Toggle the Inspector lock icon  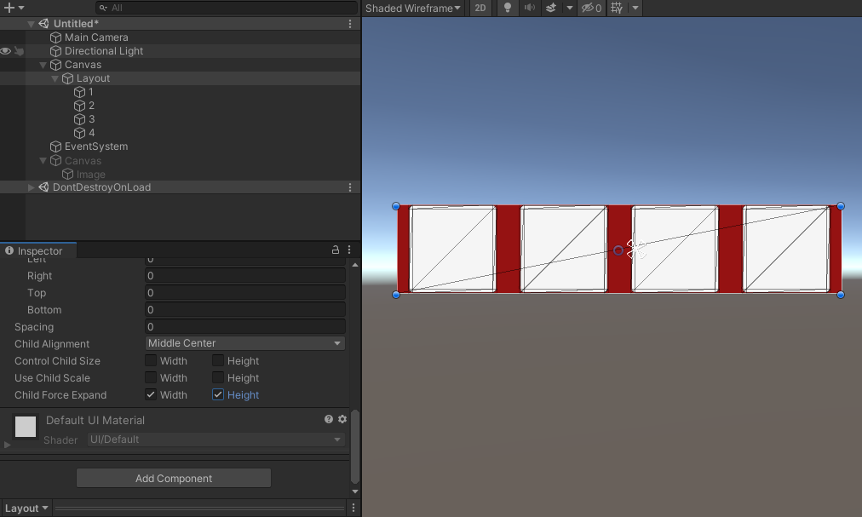pos(336,250)
